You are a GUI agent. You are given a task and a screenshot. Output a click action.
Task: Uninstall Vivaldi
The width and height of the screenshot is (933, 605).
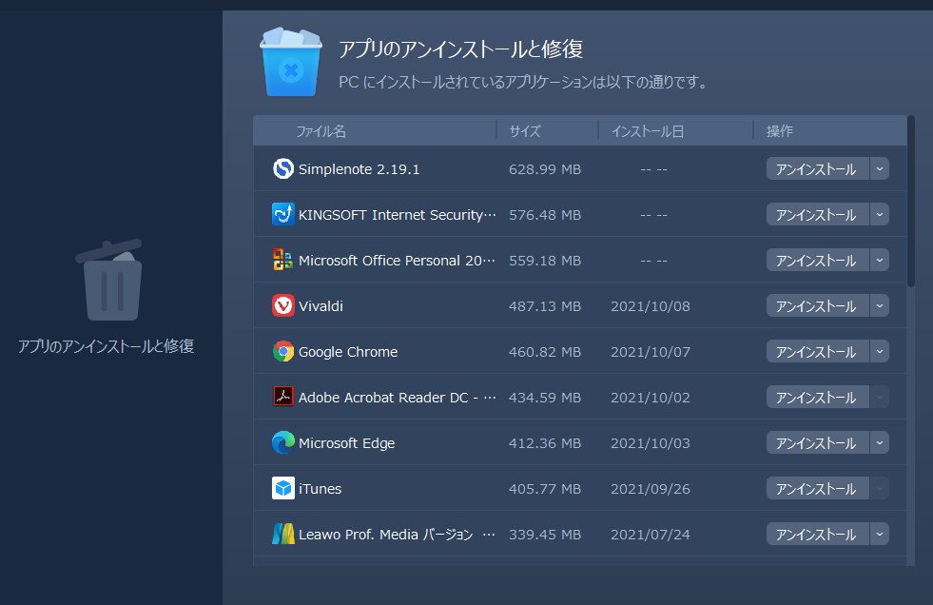[817, 305]
